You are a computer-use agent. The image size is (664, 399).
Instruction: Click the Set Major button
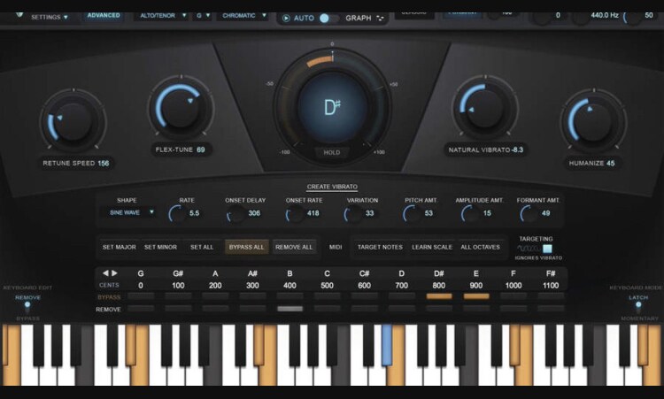120,247
